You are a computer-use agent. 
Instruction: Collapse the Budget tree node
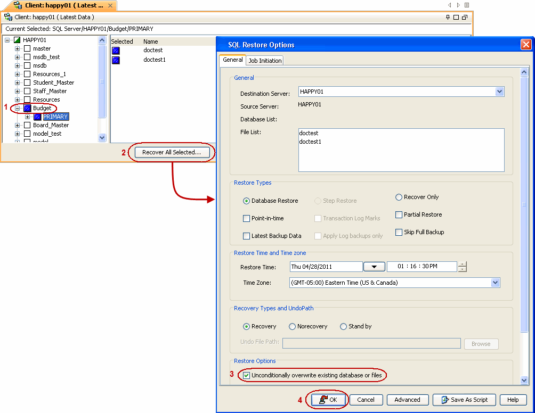(17, 108)
